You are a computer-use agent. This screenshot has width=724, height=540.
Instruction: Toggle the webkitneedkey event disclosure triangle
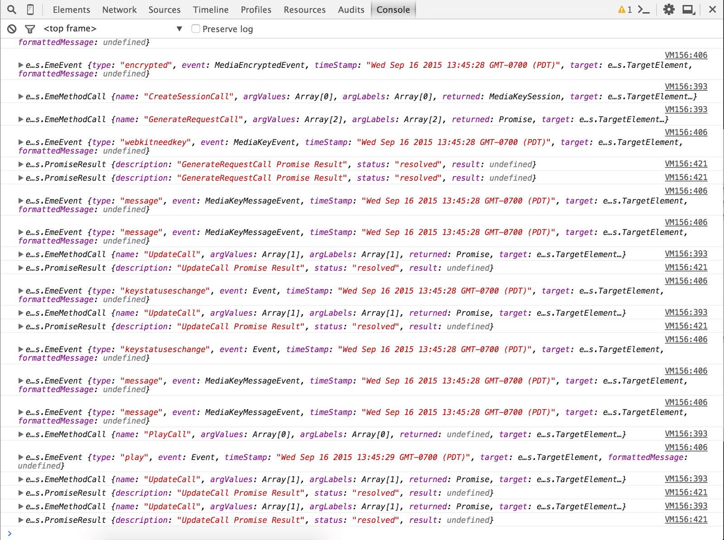[20, 142]
